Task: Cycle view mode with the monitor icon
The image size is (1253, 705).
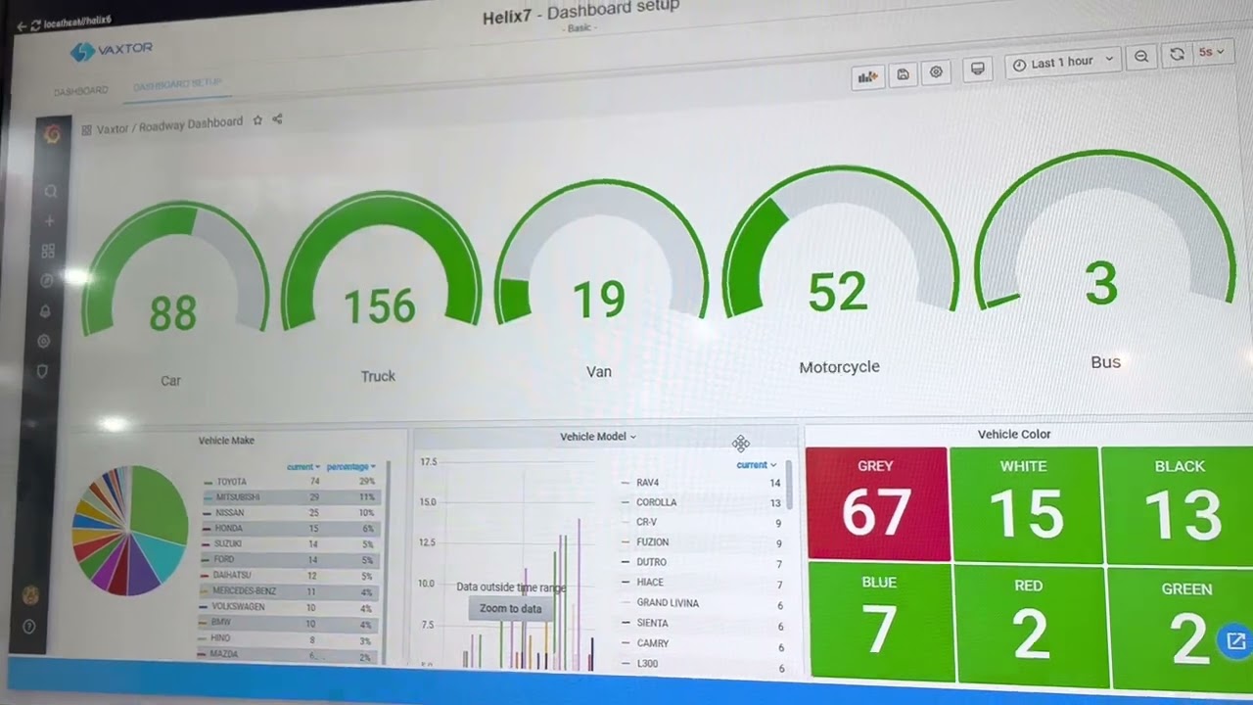Action: click(976, 69)
